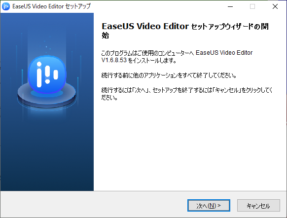
Task: Minimize the setup window
Action: [230, 6]
